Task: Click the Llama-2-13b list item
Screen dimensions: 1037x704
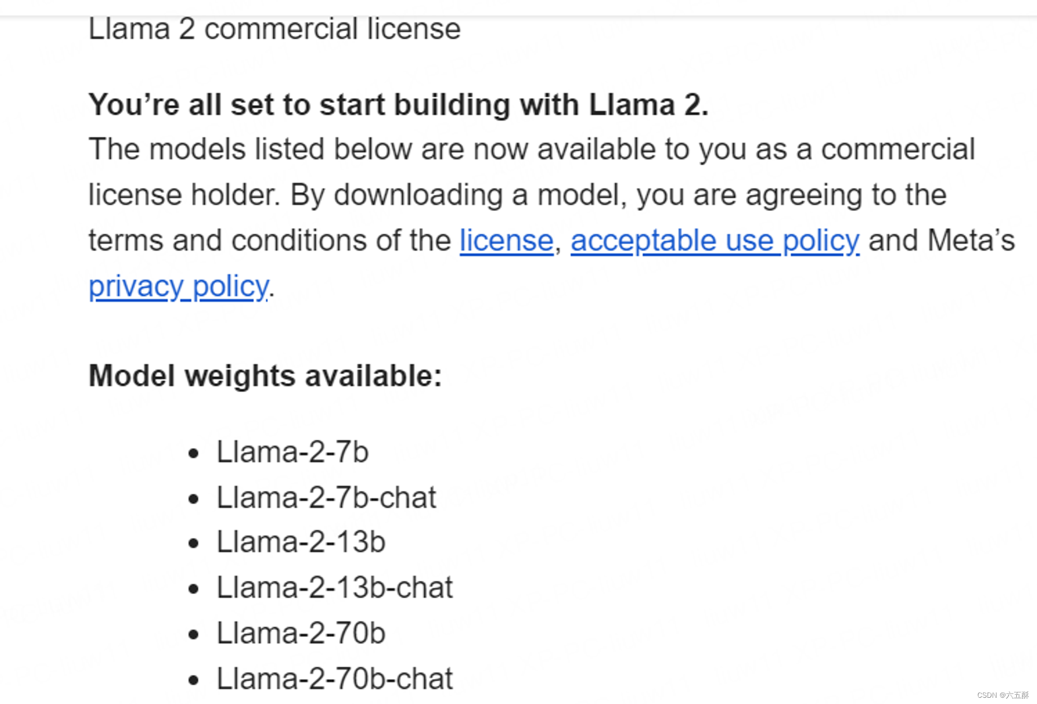Action: click(301, 542)
